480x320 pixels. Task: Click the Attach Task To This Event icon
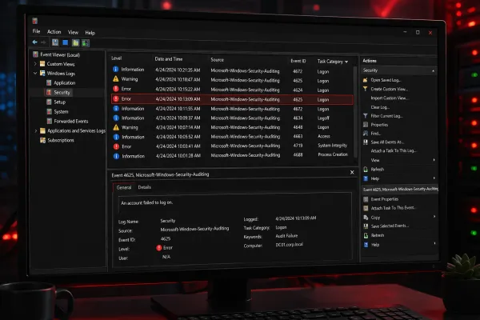(x=366, y=208)
